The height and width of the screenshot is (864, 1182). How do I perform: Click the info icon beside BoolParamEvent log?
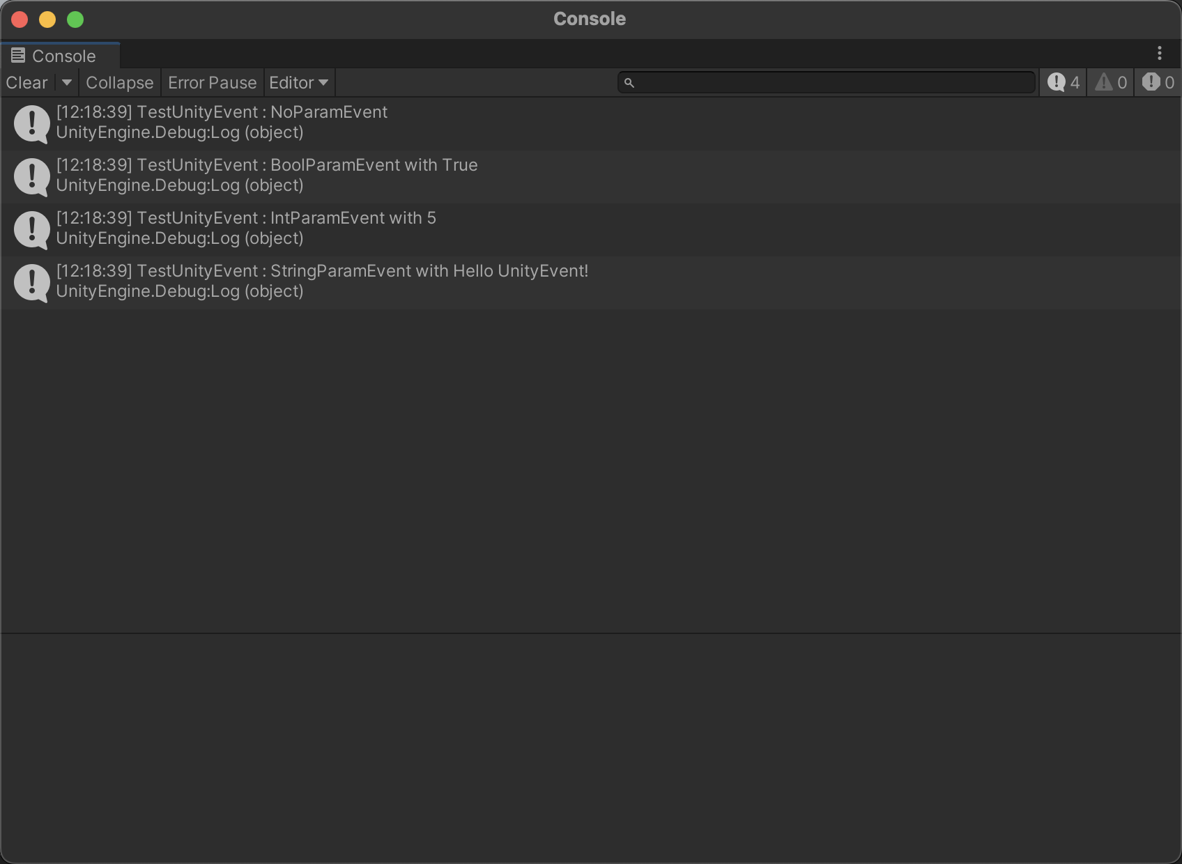click(x=31, y=176)
